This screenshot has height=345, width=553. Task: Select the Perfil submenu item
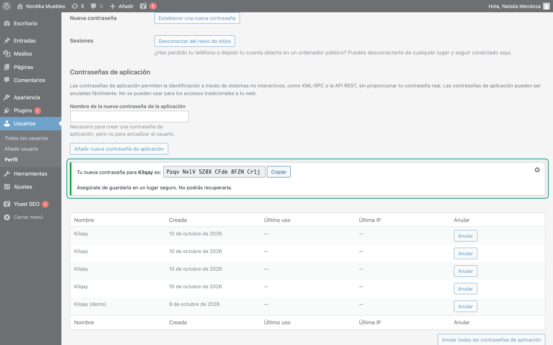[11, 159]
